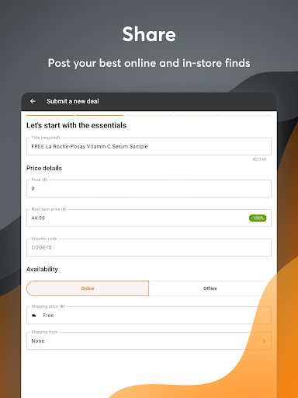Click the -100% discount badge
This screenshot has height=398, width=298.
tap(258, 218)
